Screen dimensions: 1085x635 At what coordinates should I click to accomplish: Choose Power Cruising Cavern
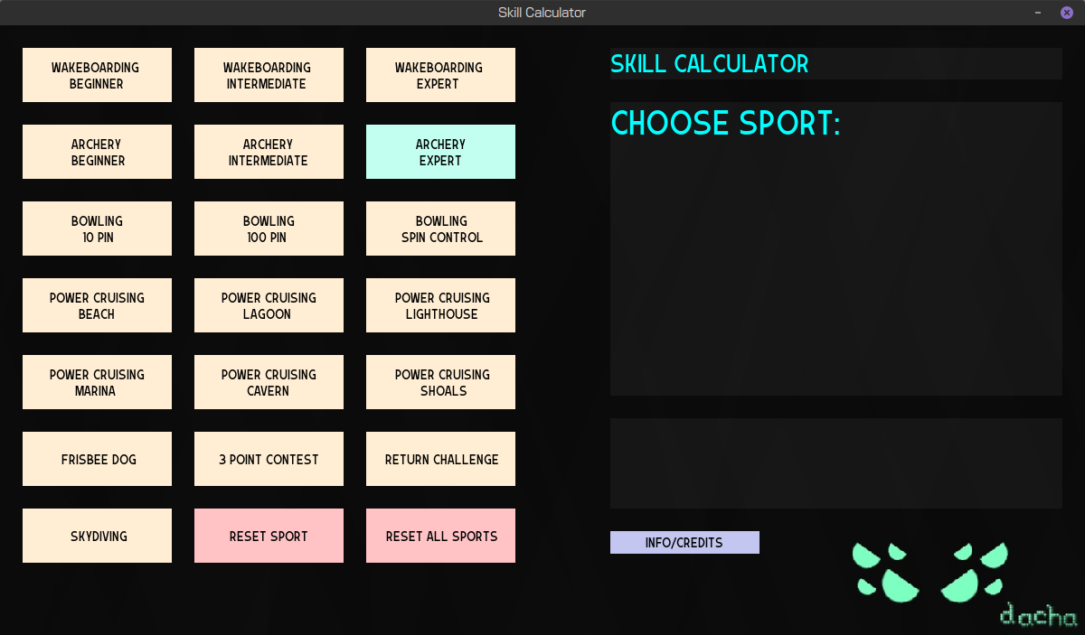click(x=269, y=382)
